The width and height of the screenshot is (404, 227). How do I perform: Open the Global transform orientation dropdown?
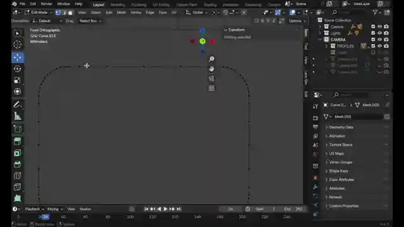click(196, 13)
